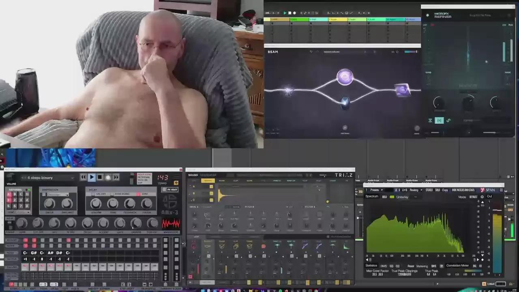Screen dimensions: 519x292
Task: Open the SPAN hamburger menu
Action: 501,190
